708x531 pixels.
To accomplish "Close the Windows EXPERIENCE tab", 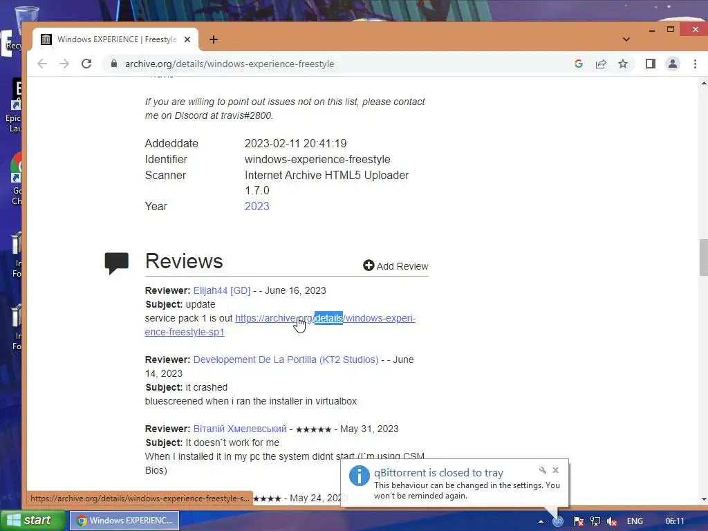I will coord(187,39).
